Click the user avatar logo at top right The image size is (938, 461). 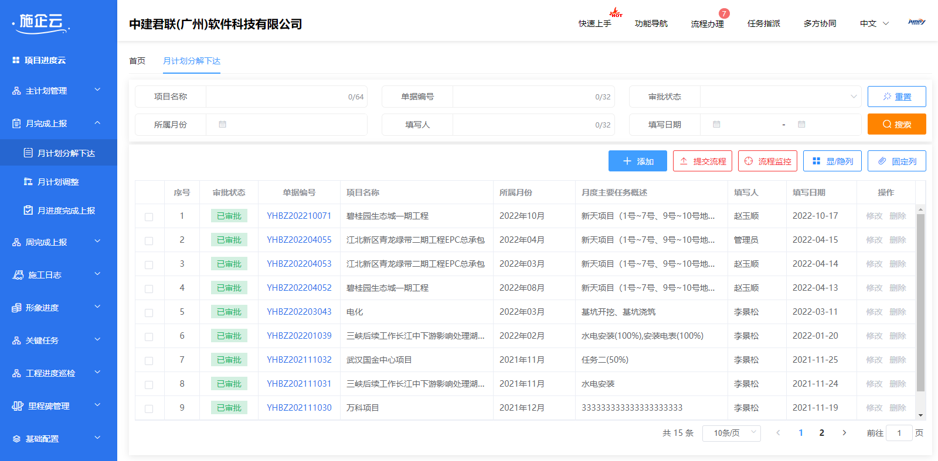(x=916, y=22)
